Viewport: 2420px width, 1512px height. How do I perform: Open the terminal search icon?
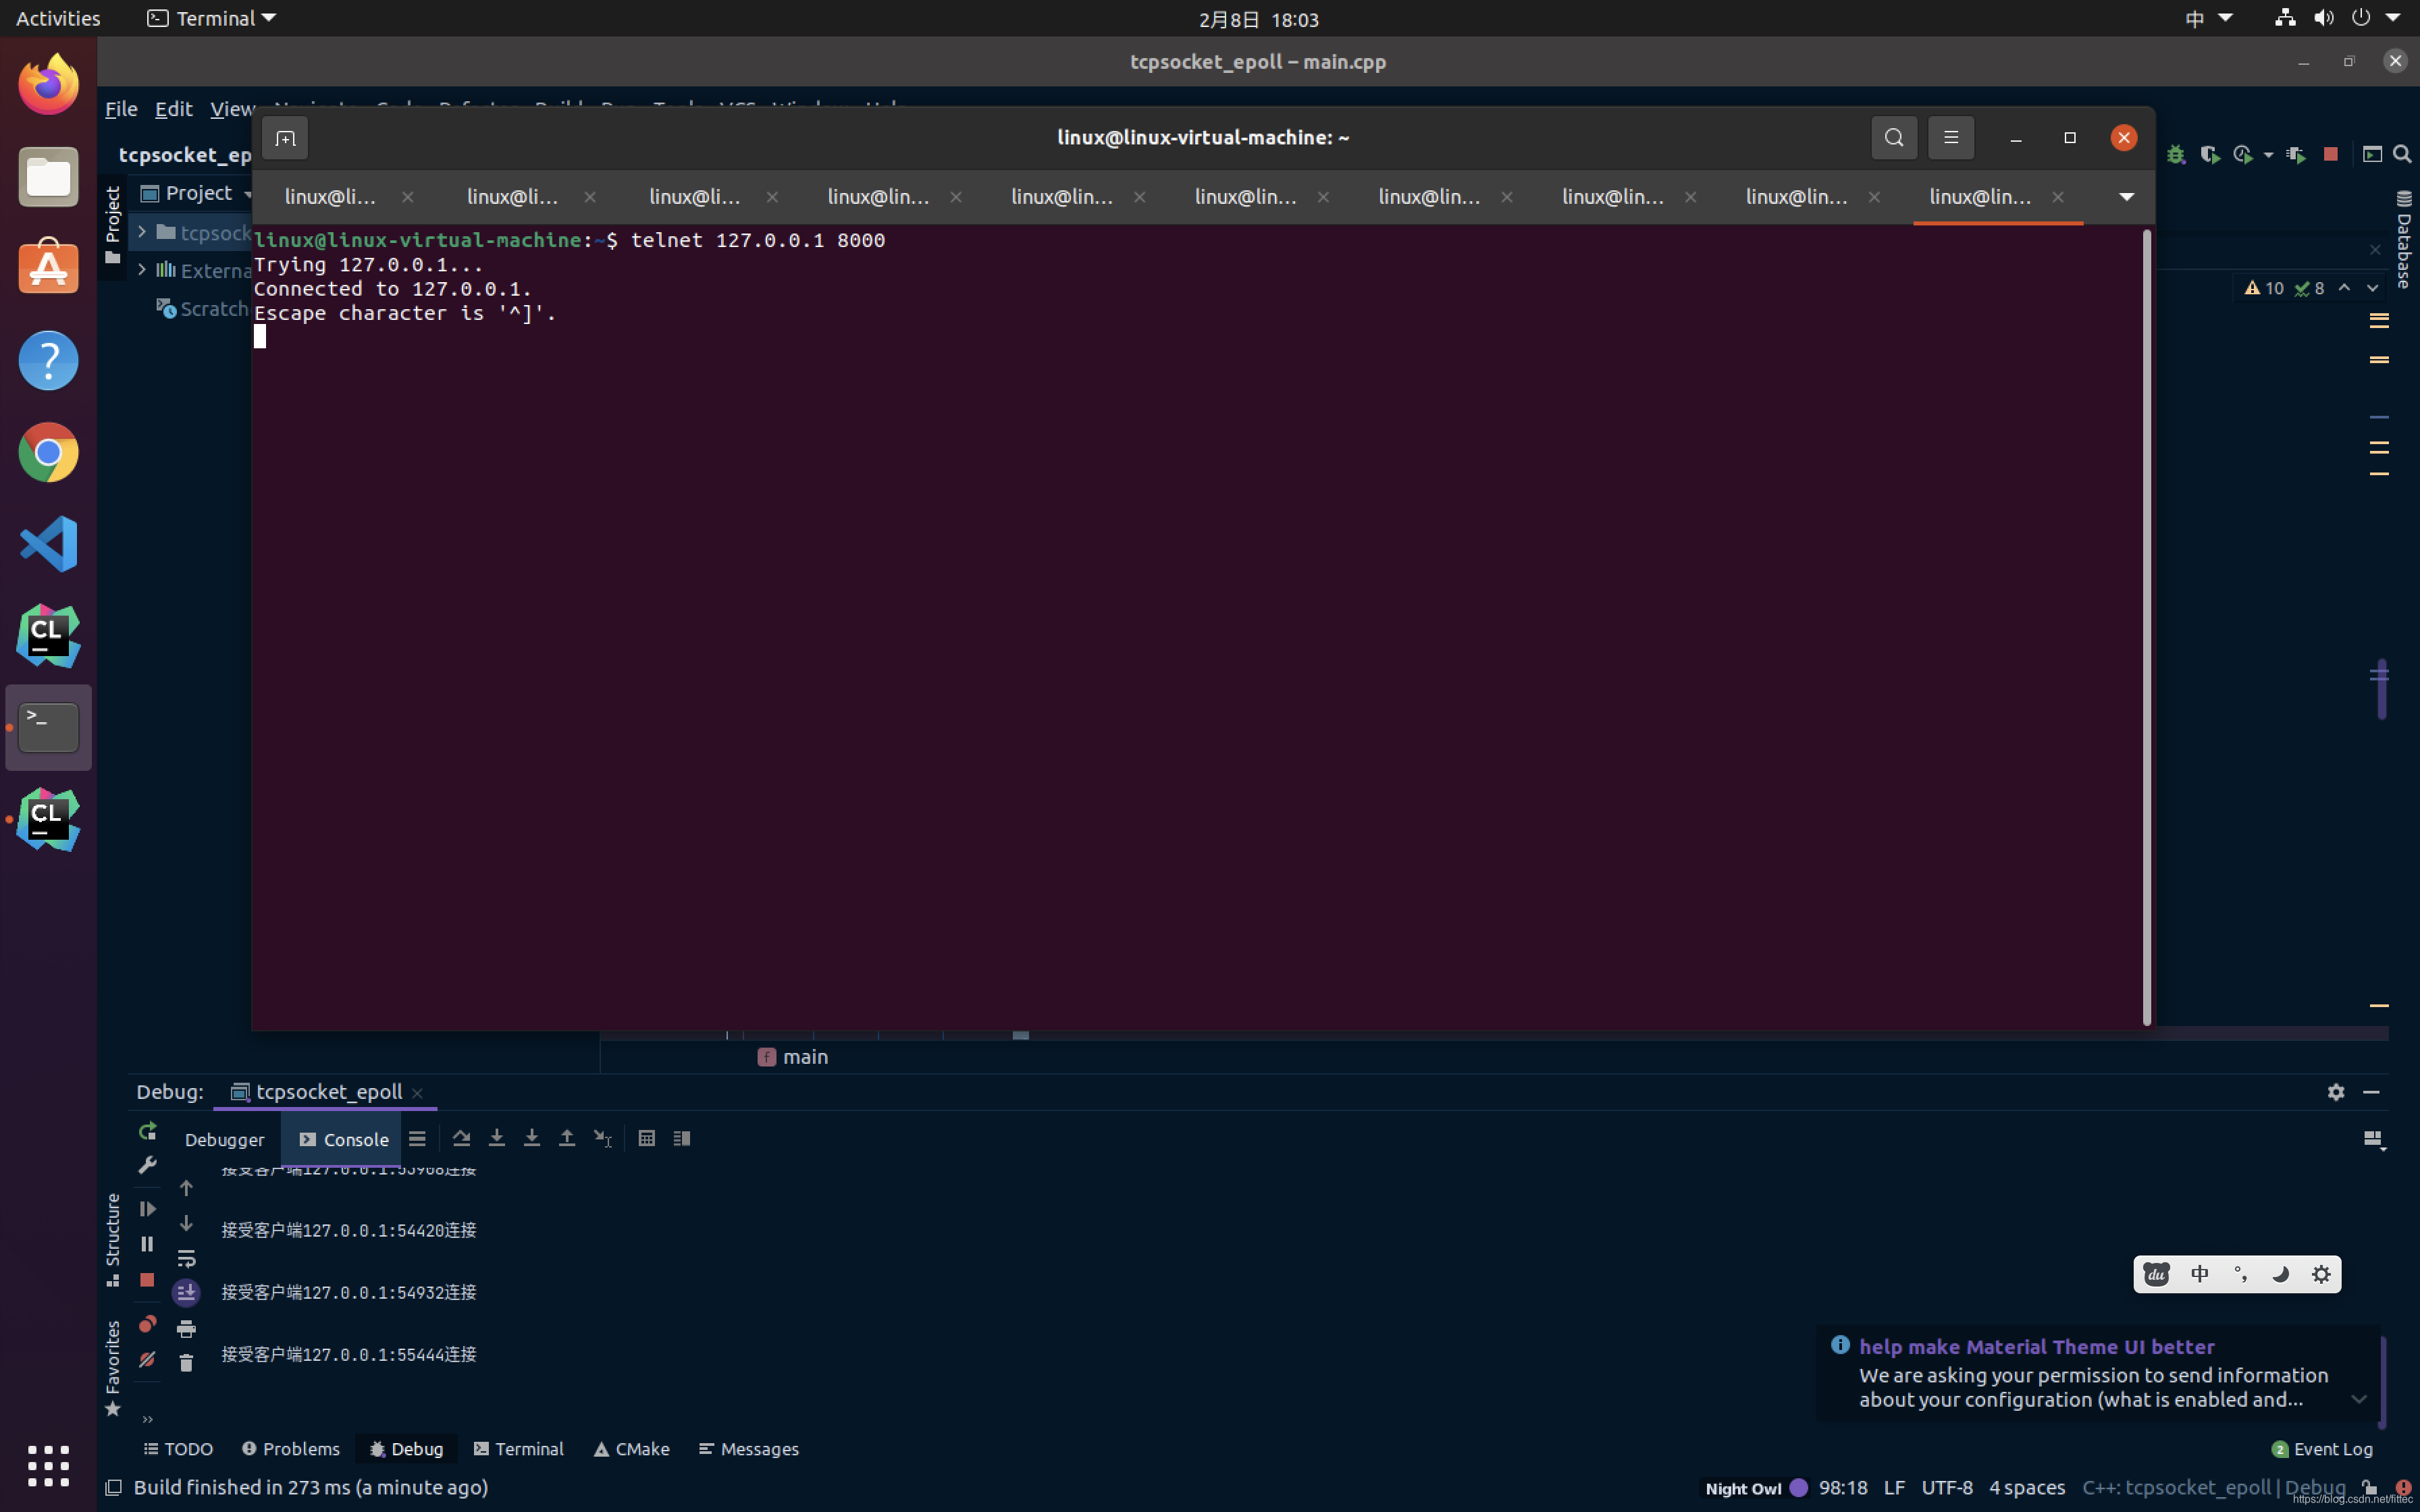click(1894, 138)
